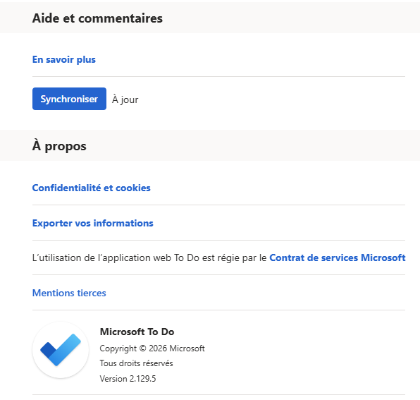The width and height of the screenshot is (420, 400).
Task: Click the Synchroniser button
Action: pyautogui.click(x=69, y=99)
